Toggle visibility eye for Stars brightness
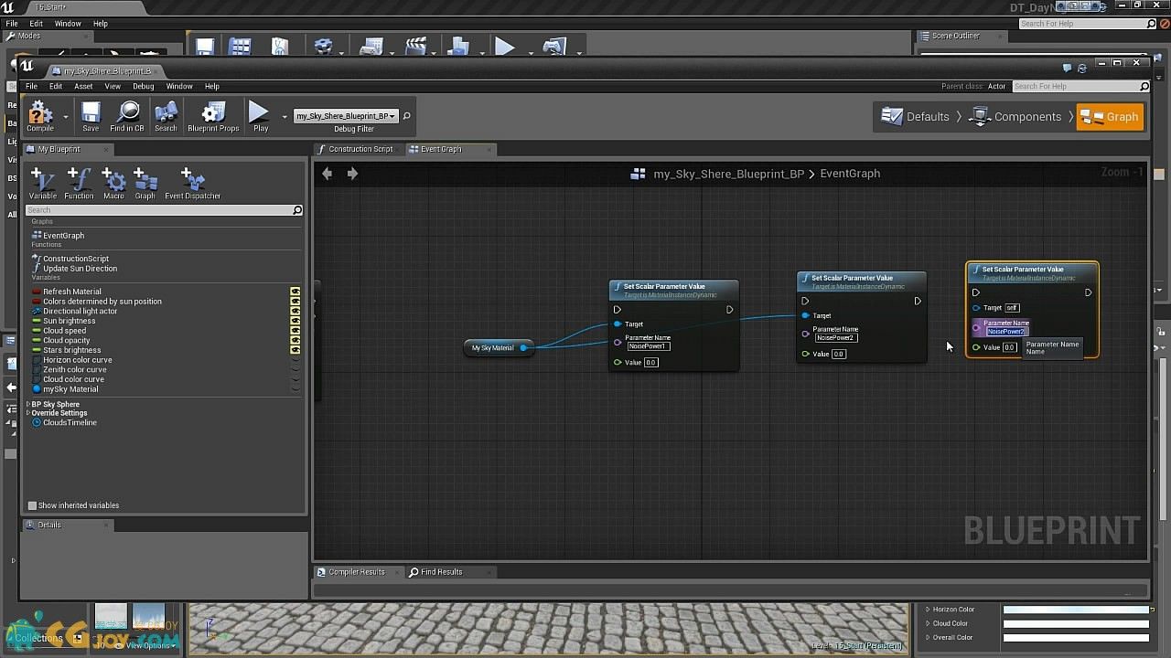 tap(295, 350)
